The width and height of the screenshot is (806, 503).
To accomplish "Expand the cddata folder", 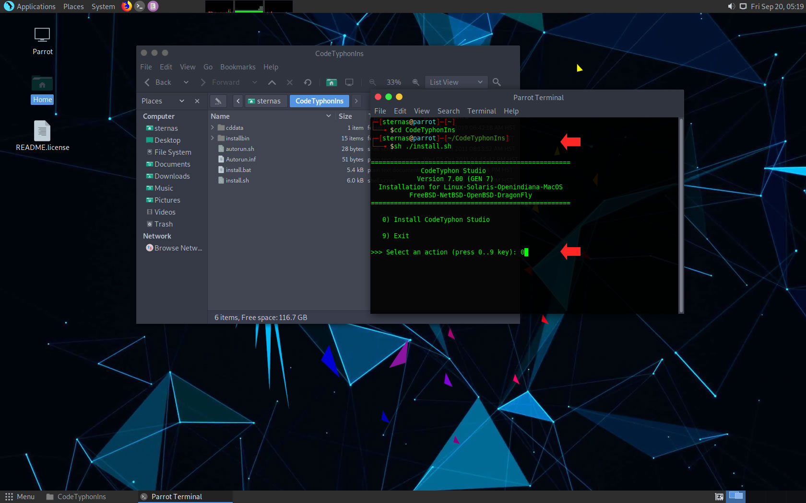I will coord(213,128).
